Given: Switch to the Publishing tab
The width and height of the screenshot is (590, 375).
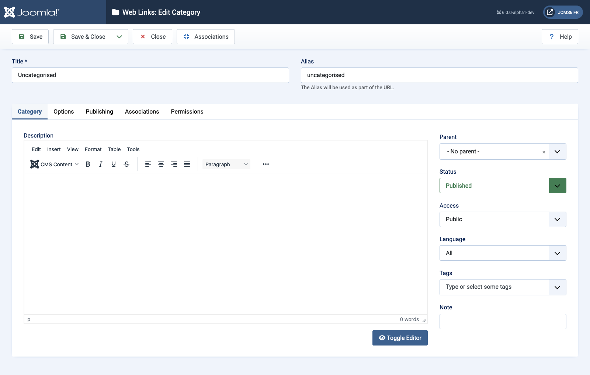Looking at the screenshot, I should click(x=100, y=112).
